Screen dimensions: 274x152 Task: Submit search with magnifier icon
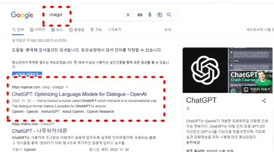pos(169,15)
